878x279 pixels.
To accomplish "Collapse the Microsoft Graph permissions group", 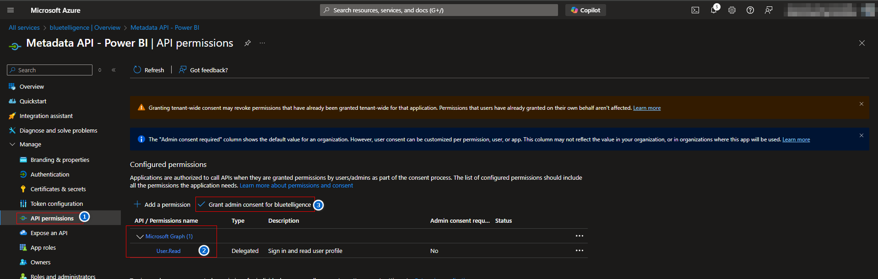I will pos(140,236).
